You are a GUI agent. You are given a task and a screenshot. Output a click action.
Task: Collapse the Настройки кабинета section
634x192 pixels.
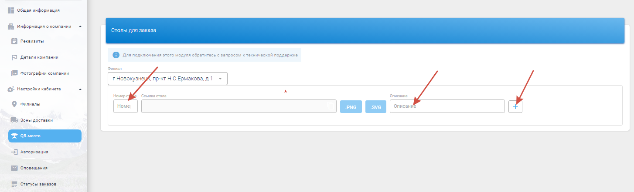(x=80, y=89)
